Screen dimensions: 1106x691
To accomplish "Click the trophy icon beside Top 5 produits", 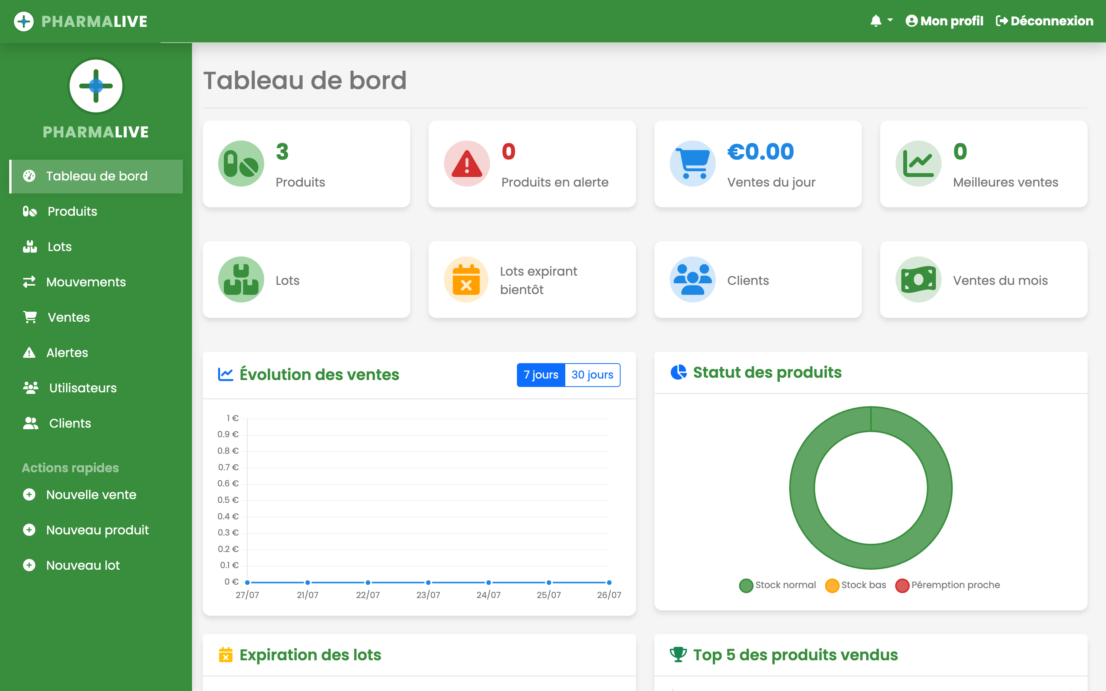I will (678, 655).
